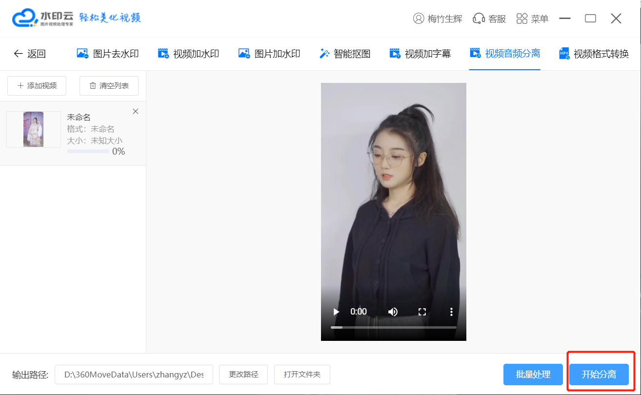This screenshot has height=395, width=641.
Task: Click the 未命名 file name text
Action: pyautogui.click(x=79, y=117)
